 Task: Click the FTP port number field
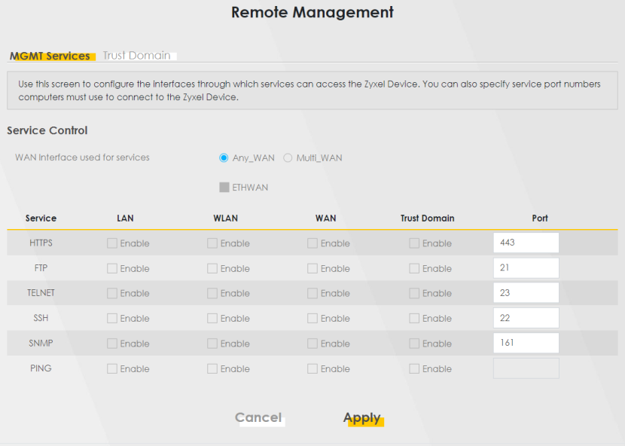(526, 267)
